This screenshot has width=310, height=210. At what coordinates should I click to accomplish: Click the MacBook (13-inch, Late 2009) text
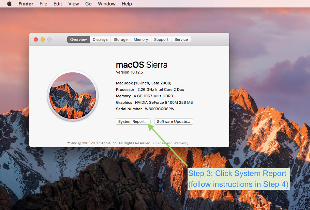coord(144,83)
